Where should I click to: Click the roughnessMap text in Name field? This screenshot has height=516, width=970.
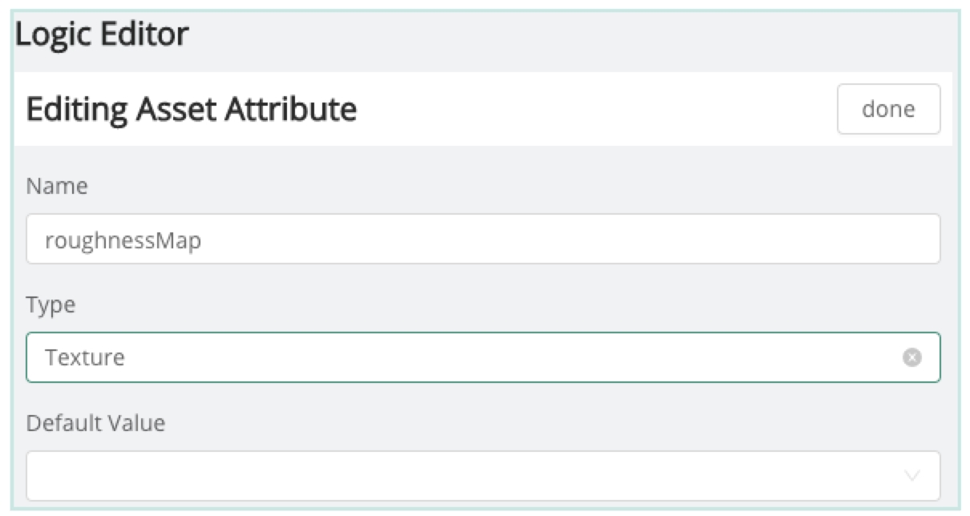tap(123, 240)
